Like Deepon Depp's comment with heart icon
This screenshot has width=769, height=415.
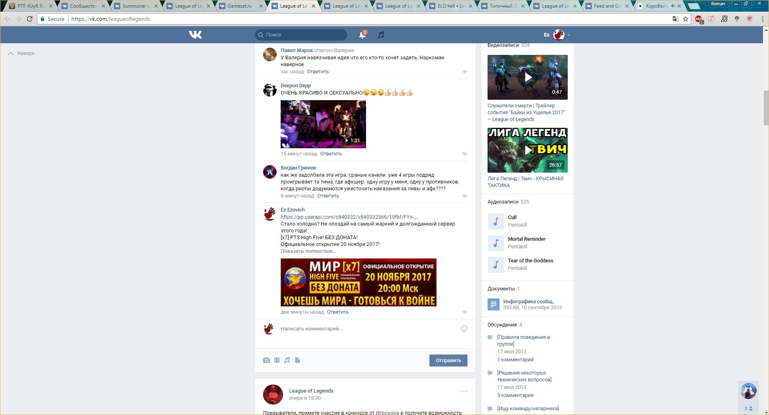tap(465, 154)
